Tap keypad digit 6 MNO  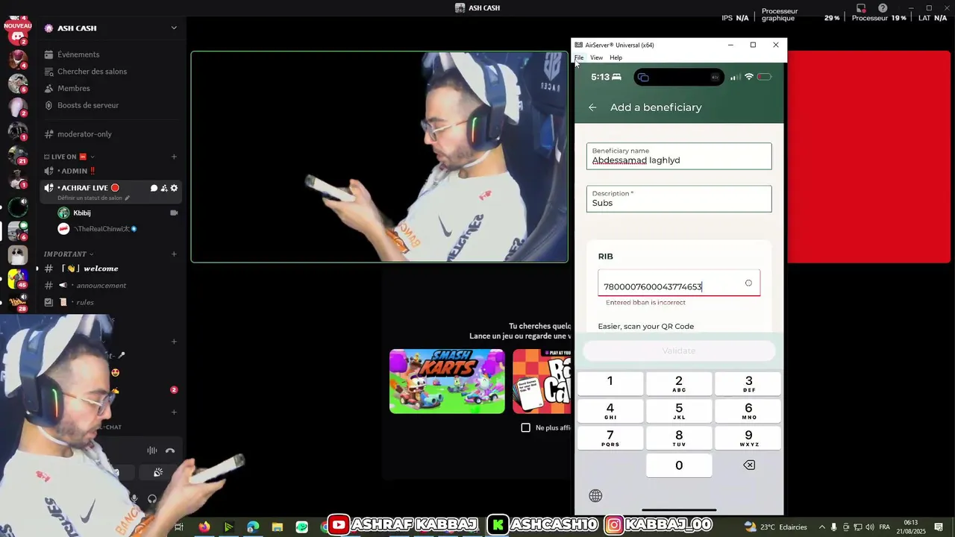748,410
